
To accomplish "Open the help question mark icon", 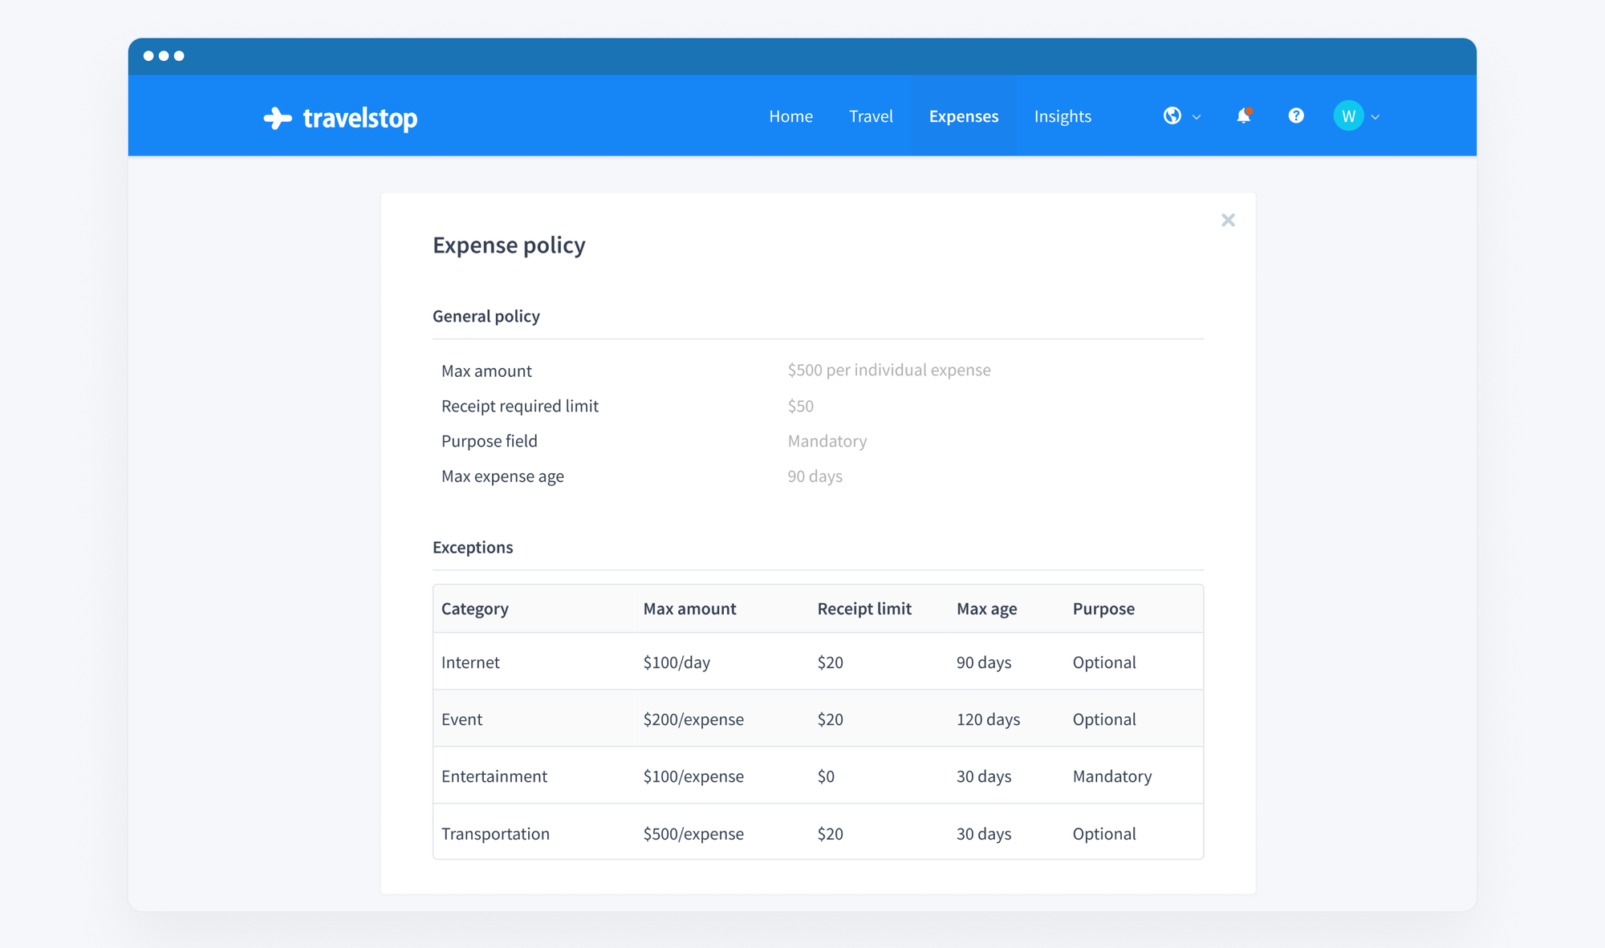I will coord(1296,116).
